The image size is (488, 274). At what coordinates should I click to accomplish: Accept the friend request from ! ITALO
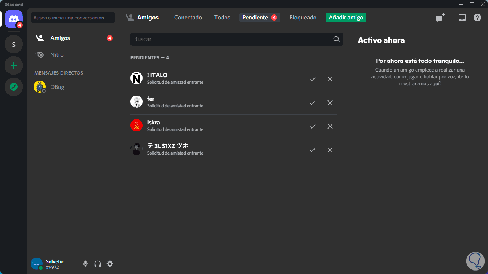(x=313, y=79)
